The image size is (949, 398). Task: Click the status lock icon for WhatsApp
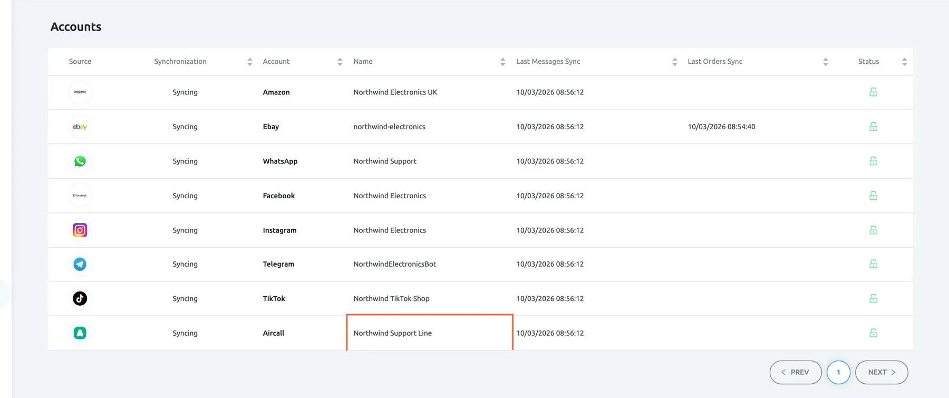[x=873, y=161]
